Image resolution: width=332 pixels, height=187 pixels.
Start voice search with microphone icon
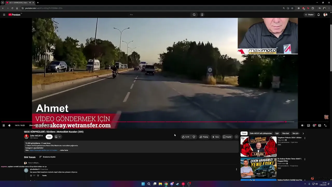coord(202,15)
